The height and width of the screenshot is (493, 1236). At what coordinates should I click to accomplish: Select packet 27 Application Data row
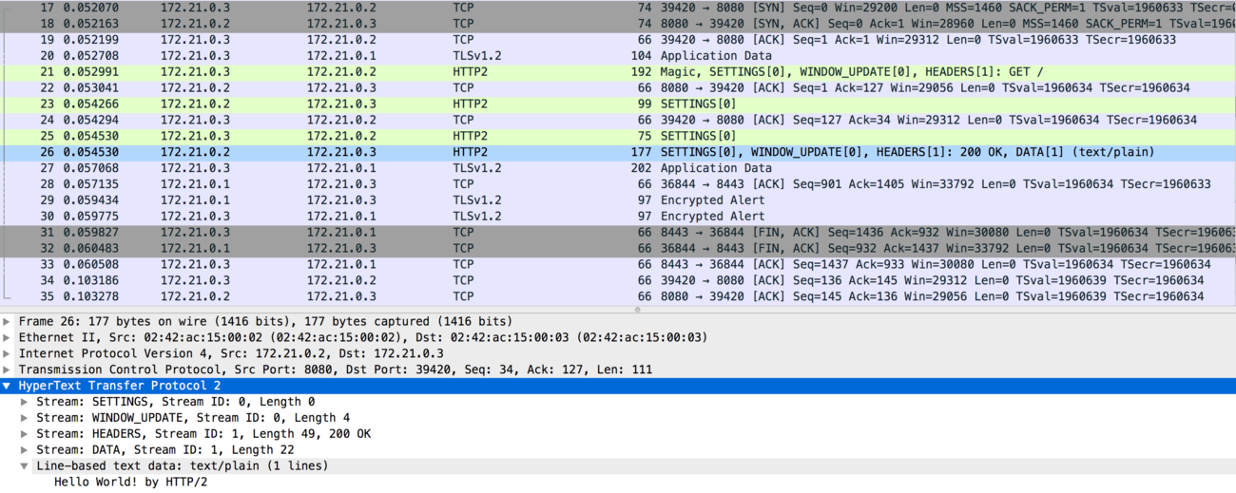[x=618, y=168]
